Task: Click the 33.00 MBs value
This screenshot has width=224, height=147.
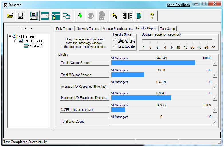Action: click(x=161, y=70)
